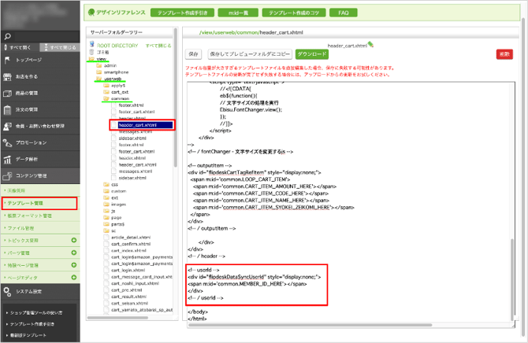528x343 pixels.
Task: Click green plus icon next to パーツ管理
Action: 73,253
